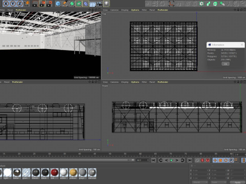Click the green MoGraph cloner icon
The width and height of the screenshot is (246, 184).
pyautogui.click(x=201, y=4)
